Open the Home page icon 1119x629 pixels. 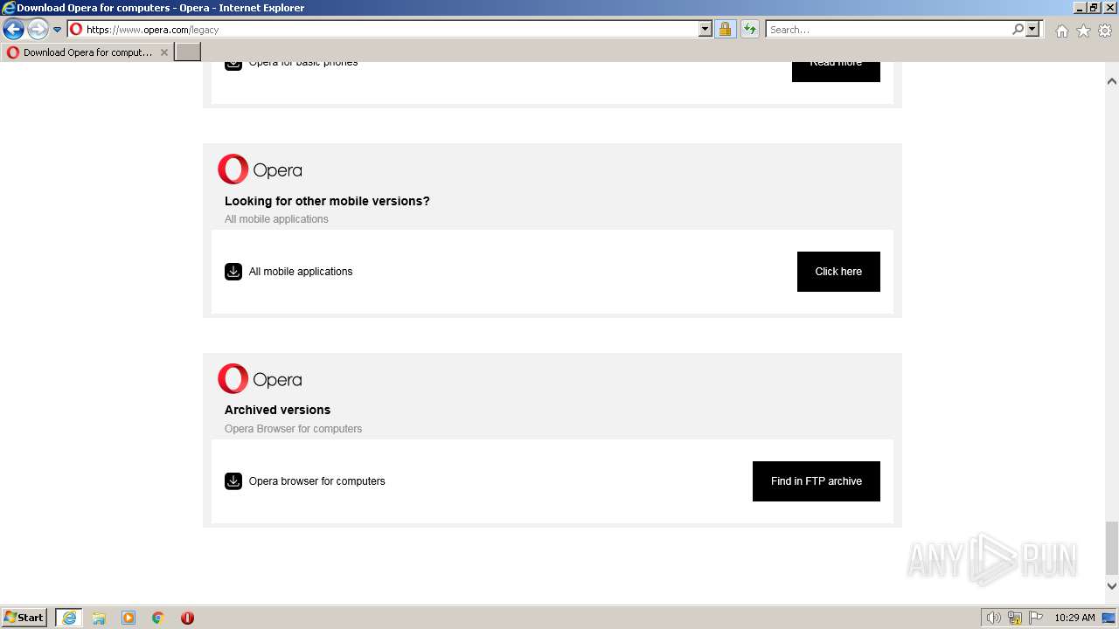click(1061, 31)
